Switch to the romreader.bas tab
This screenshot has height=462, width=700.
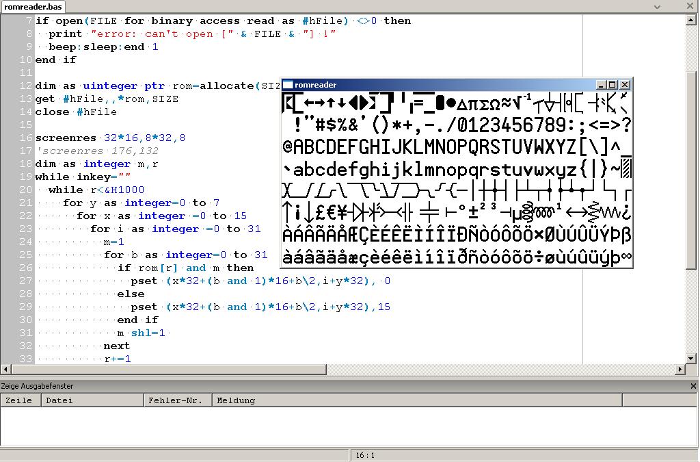coord(33,6)
